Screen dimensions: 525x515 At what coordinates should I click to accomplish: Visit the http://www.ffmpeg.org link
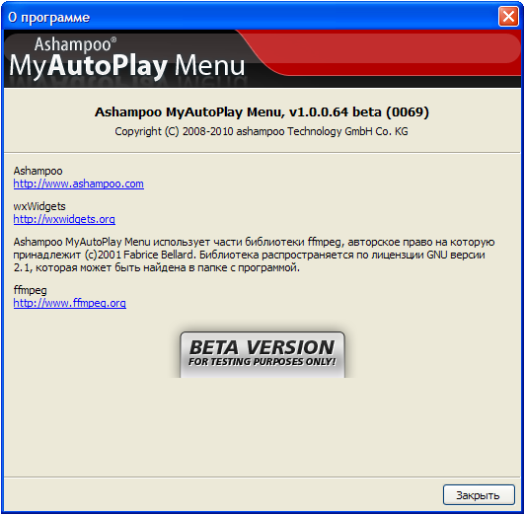point(70,303)
